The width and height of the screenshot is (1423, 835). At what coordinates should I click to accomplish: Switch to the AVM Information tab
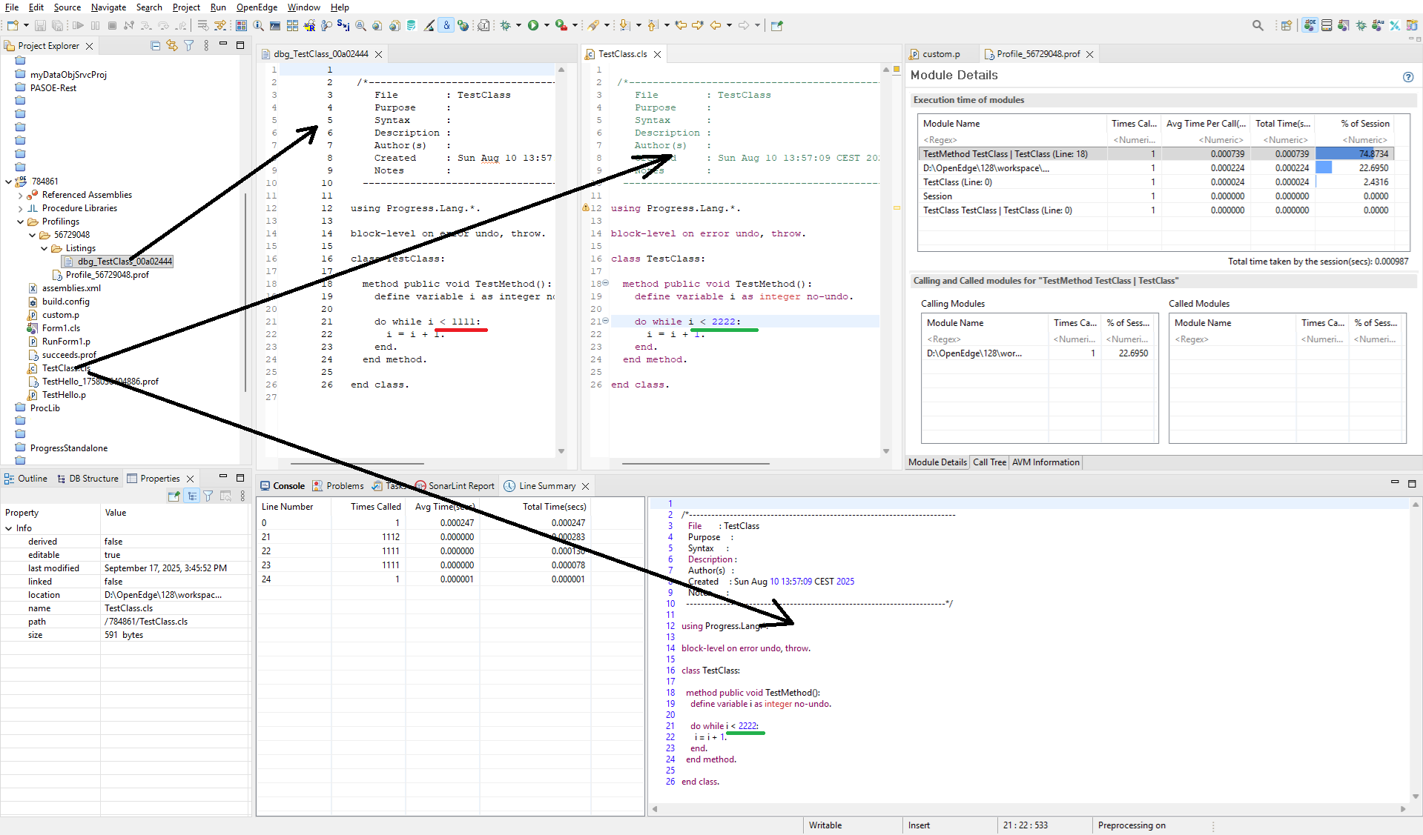1046,462
